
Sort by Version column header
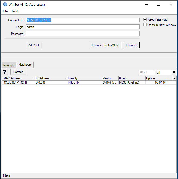tap(110, 78)
